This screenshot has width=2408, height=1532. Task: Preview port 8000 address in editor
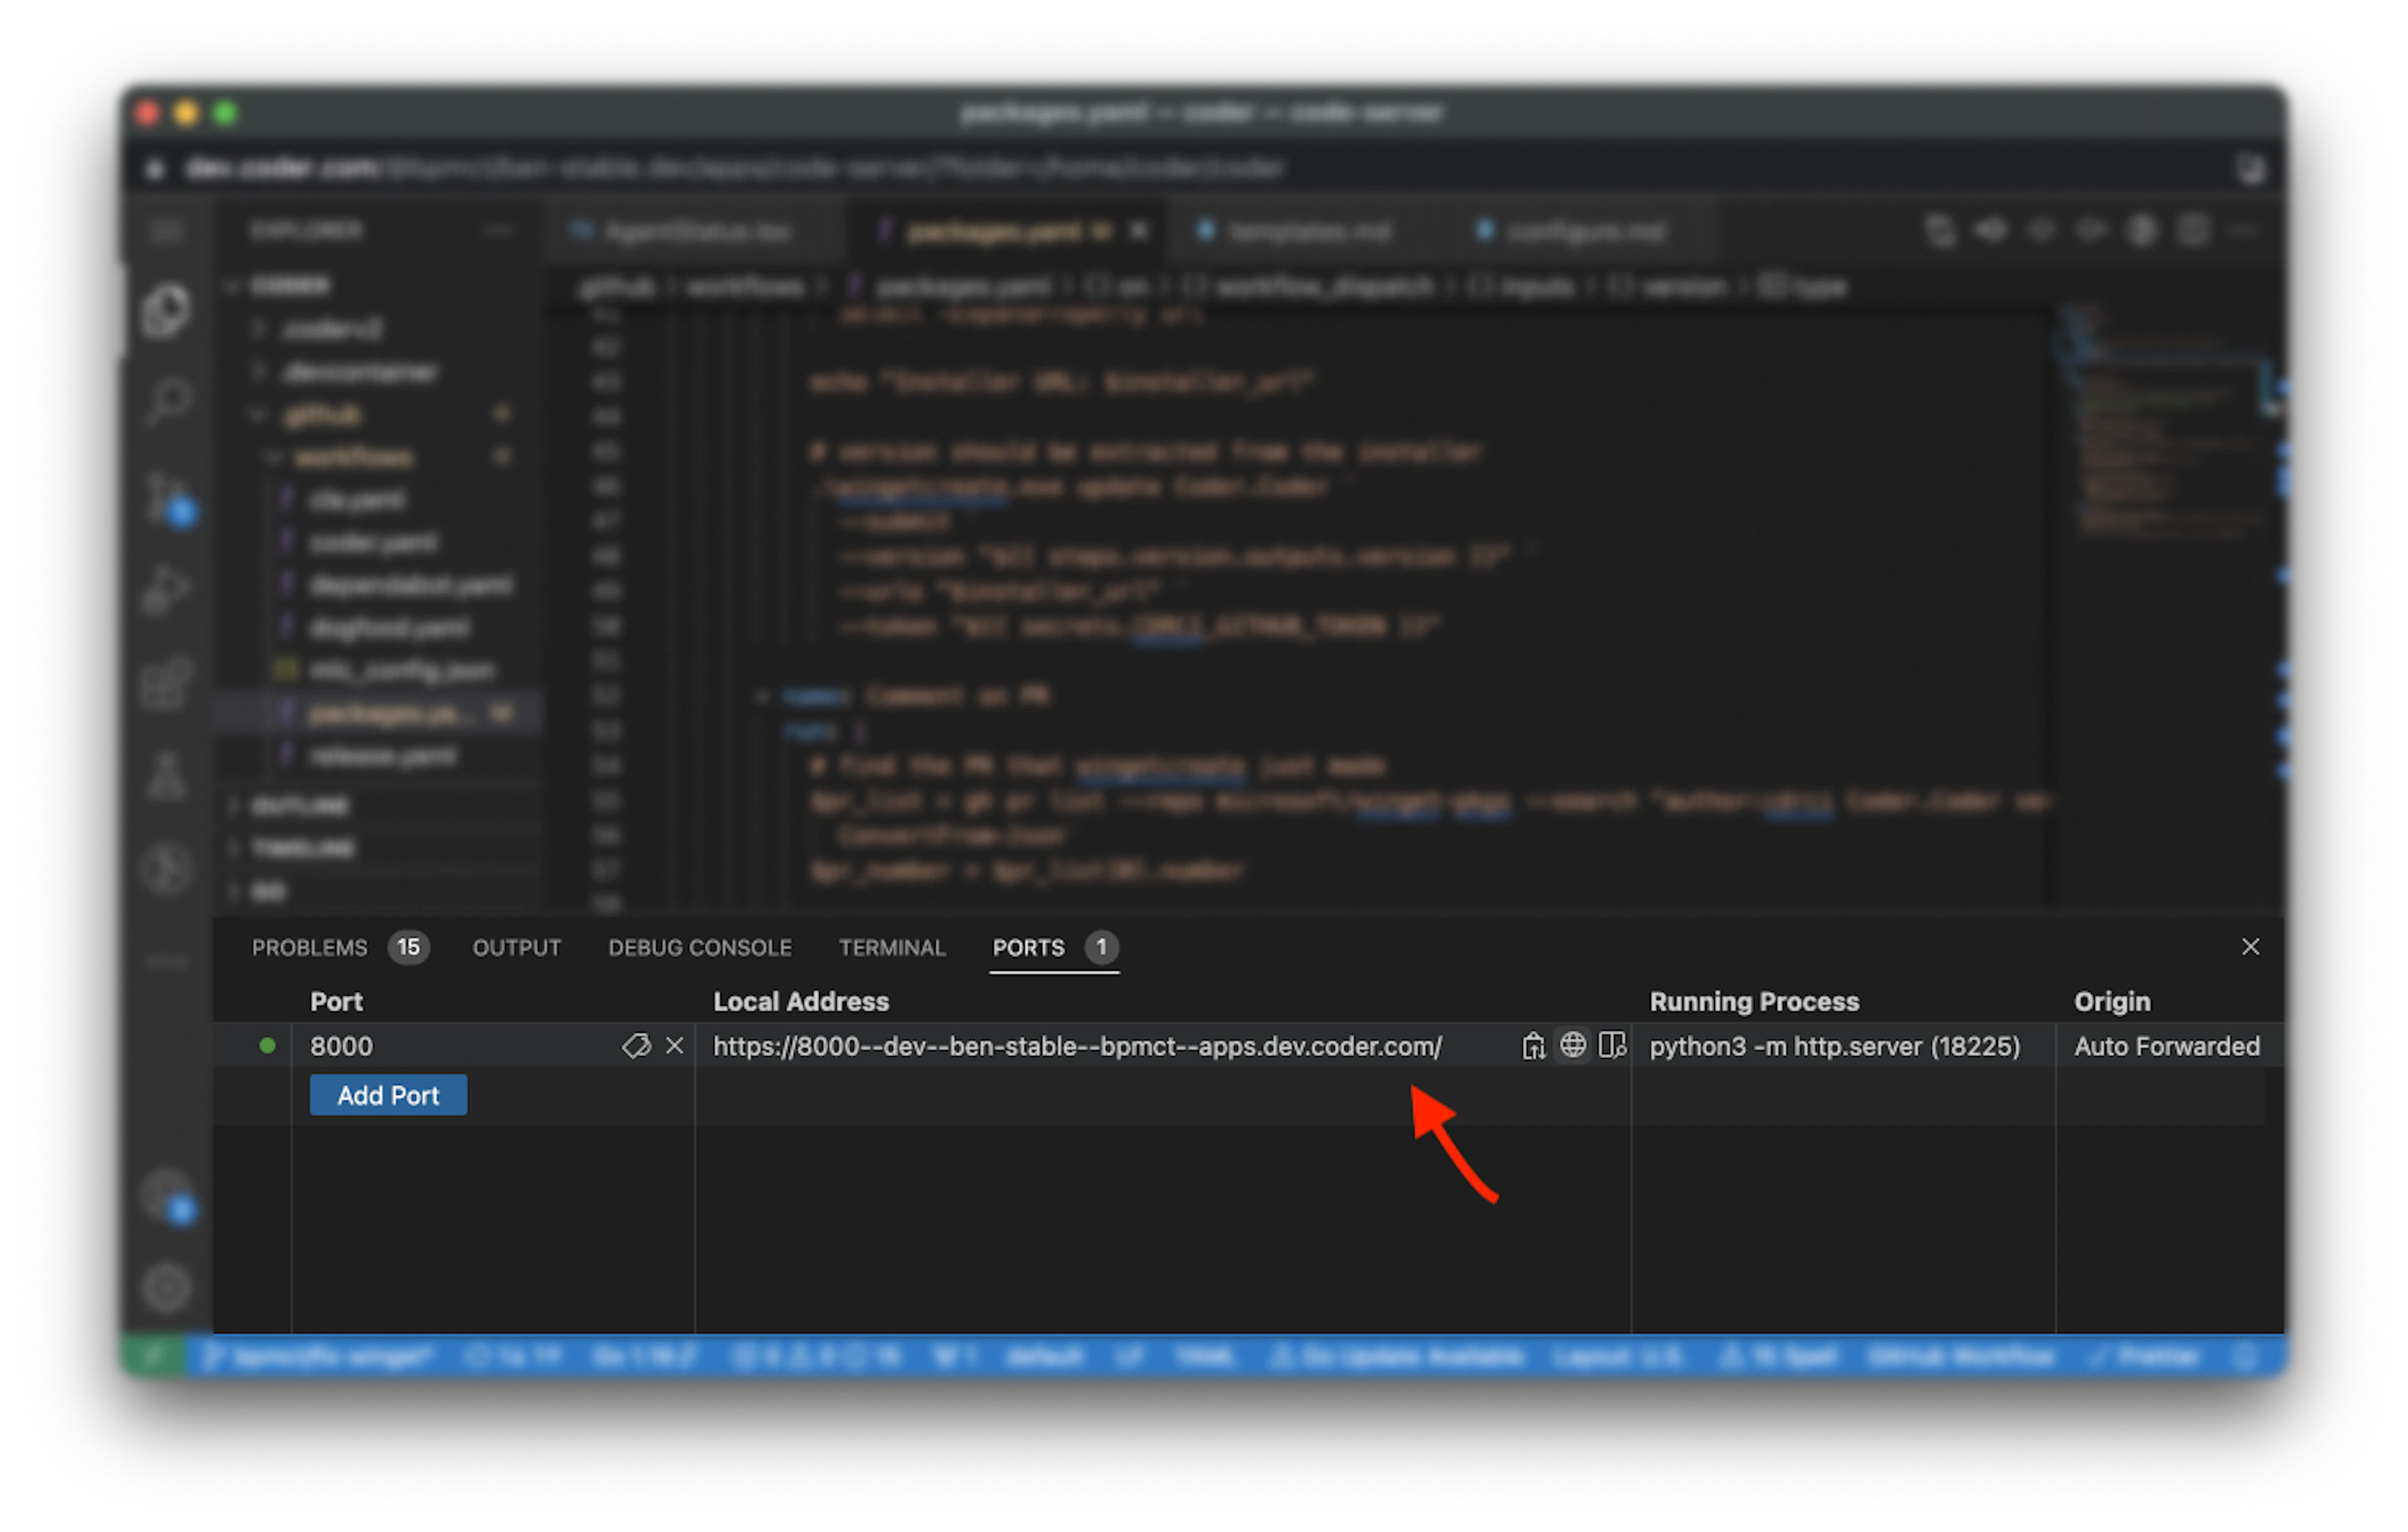1612,1046
